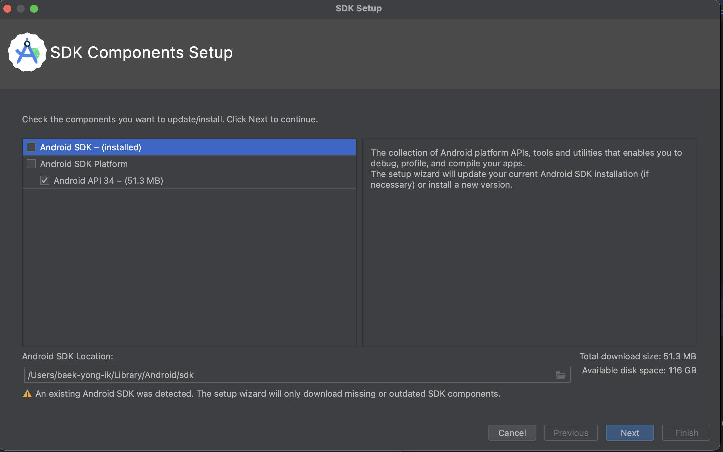Click the SDK Setup window title

(358, 8)
